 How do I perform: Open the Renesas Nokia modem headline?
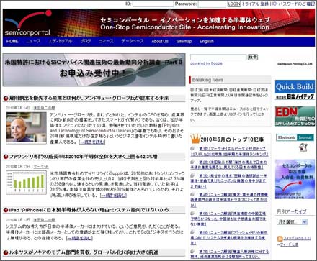coord(84,252)
